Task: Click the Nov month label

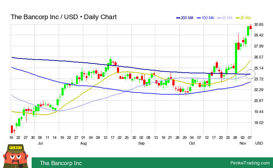Action: coord(243,143)
